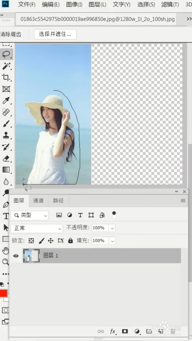Select the Eyedropper tool

pos(6,100)
